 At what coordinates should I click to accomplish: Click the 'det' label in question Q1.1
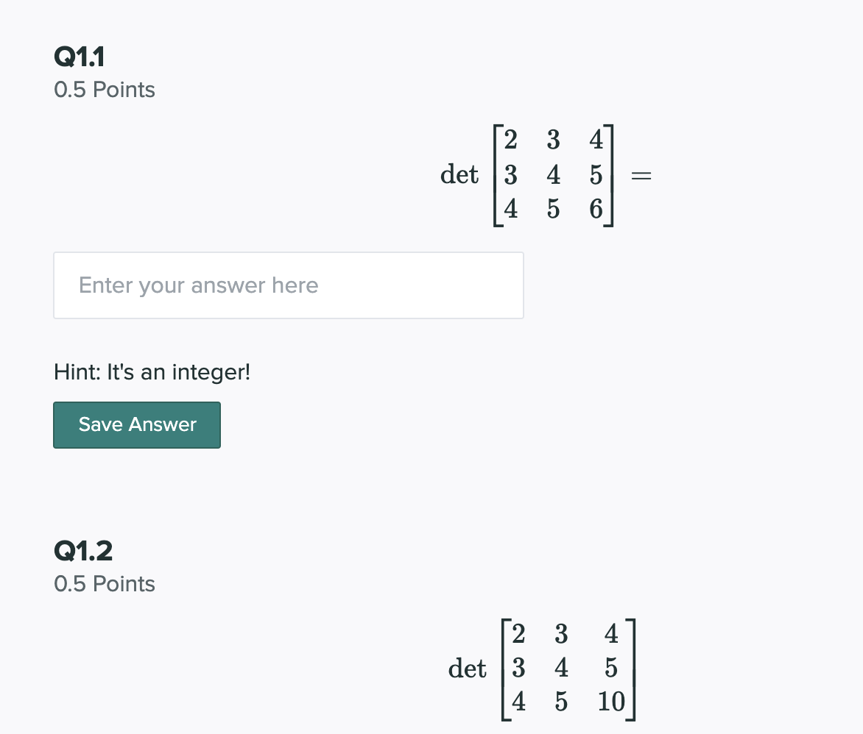[x=459, y=175]
